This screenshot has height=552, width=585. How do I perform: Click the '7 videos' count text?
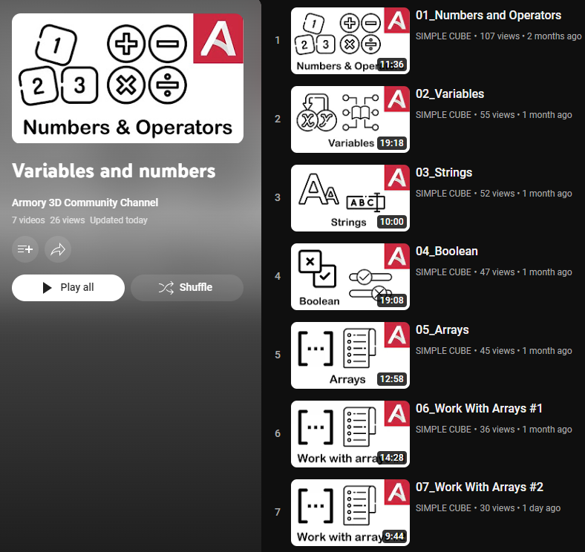28,220
